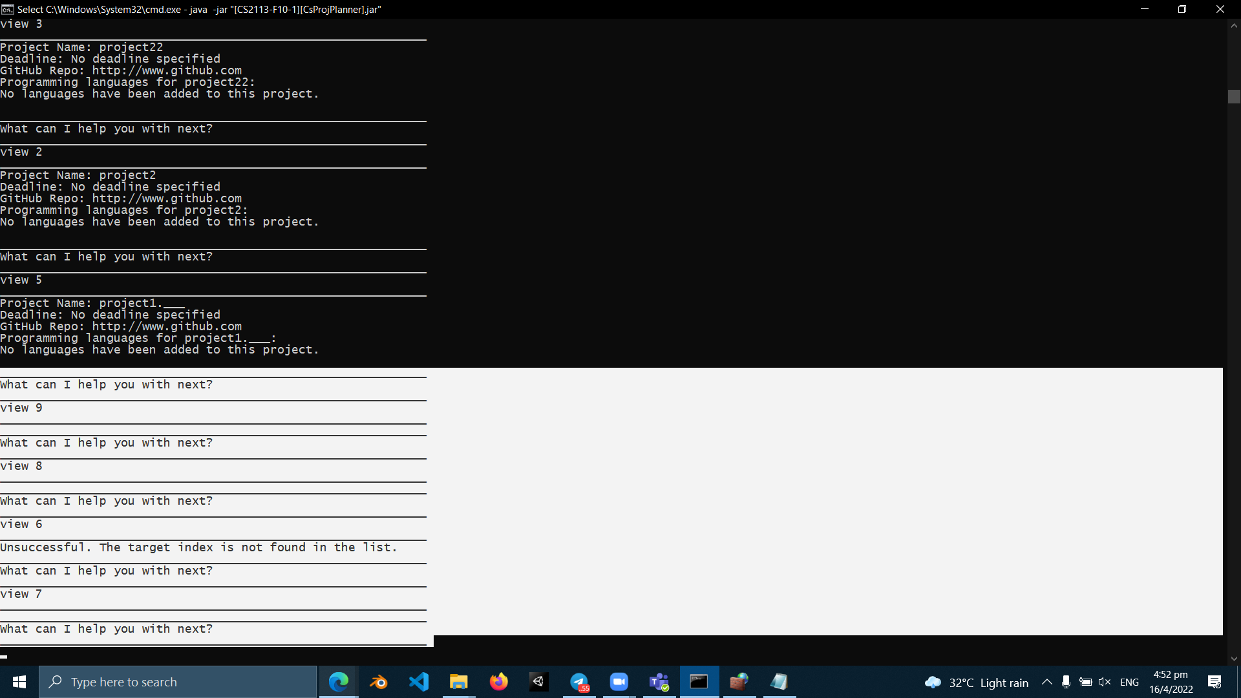Screen dimensions: 1241x698
Task: Click the cmd.exe taskbar icon
Action: coord(699,682)
